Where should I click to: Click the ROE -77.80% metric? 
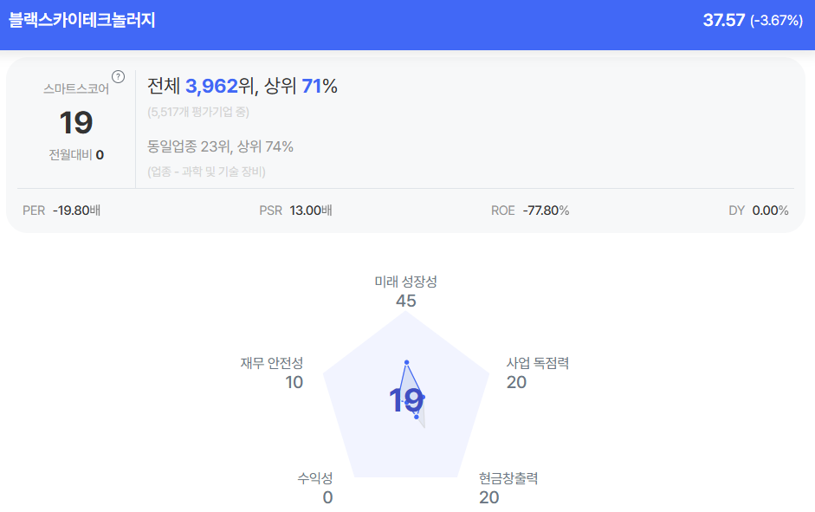pyautogui.click(x=530, y=211)
